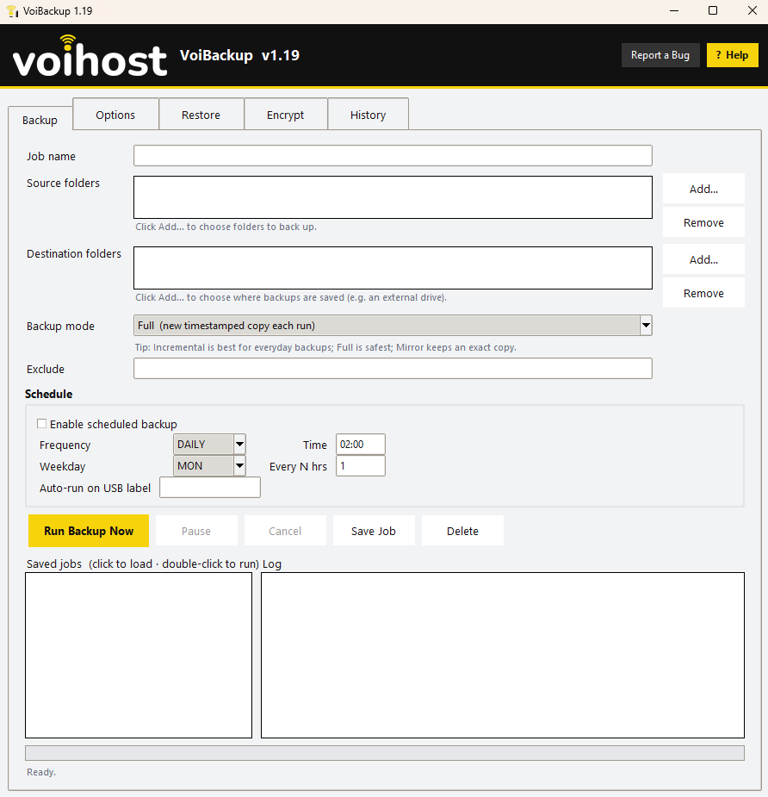Open Help with the yellow button
Viewport: 768px width, 797px height.
point(732,55)
